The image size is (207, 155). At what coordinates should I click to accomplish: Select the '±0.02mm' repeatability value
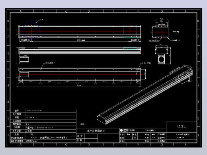31,141
